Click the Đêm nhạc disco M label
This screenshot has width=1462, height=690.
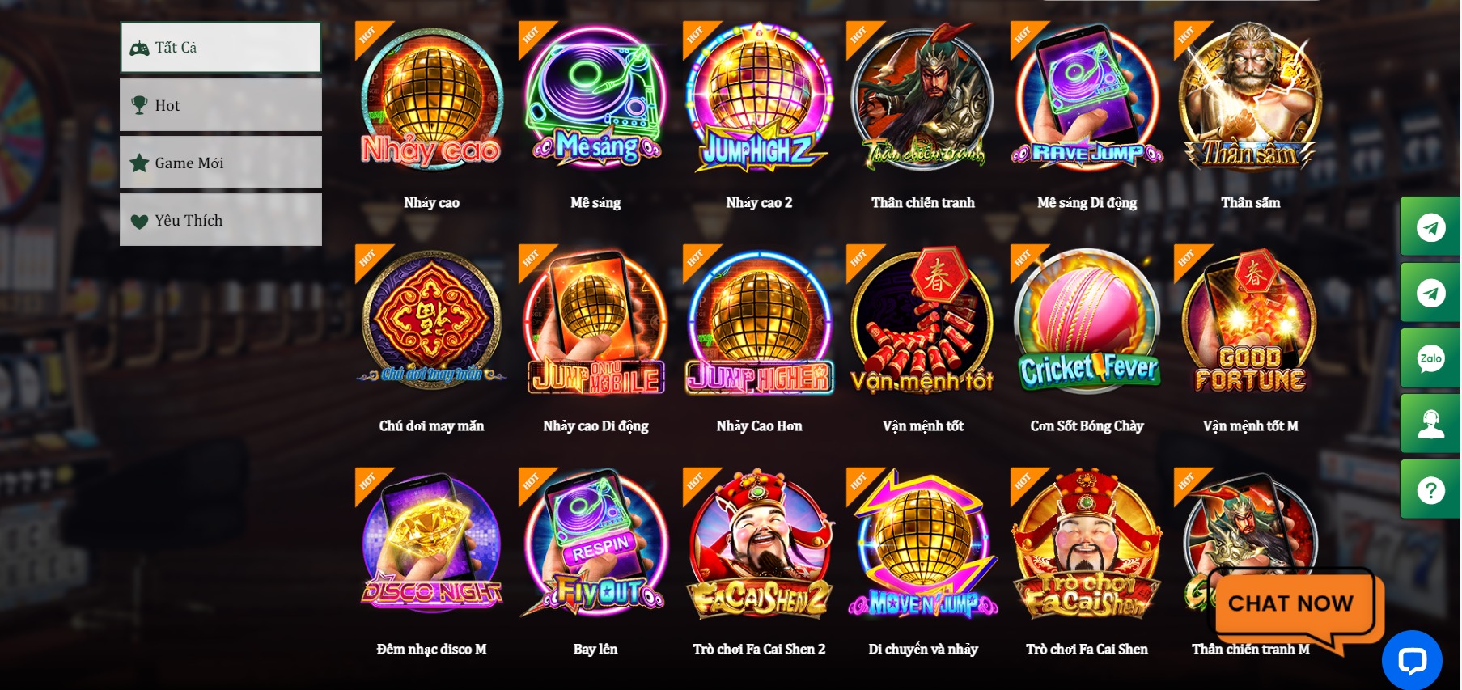431,650
